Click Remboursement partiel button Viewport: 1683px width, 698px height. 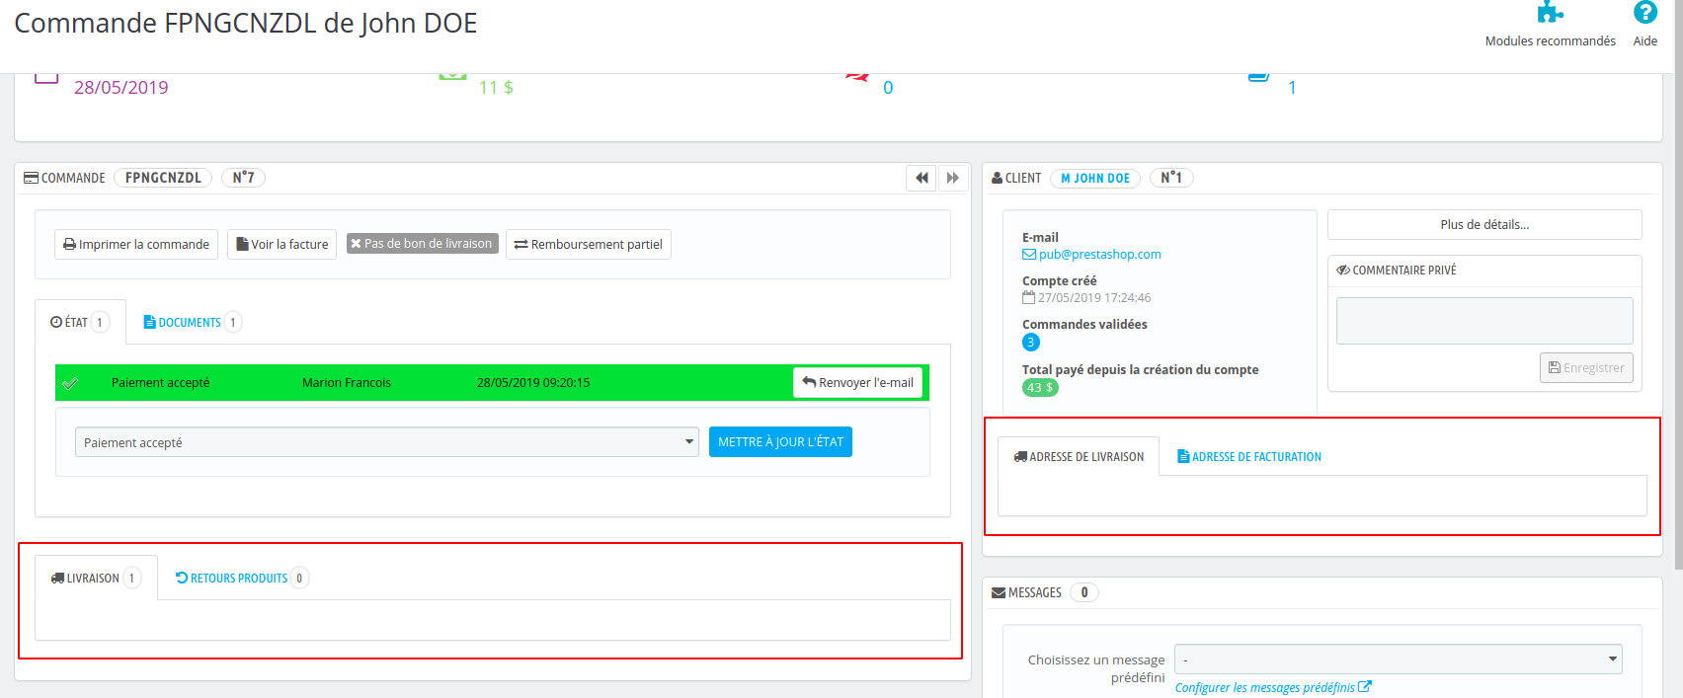click(x=589, y=244)
